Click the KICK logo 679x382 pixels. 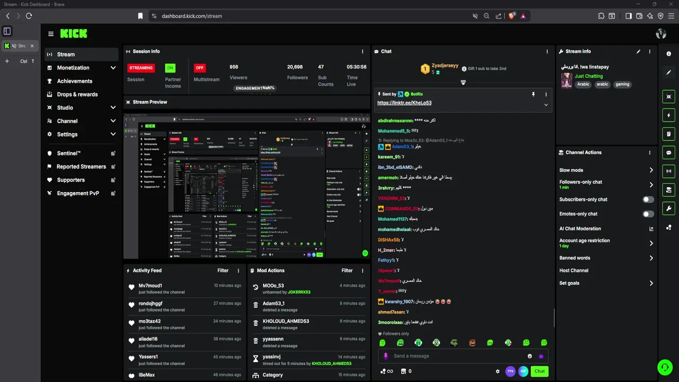pos(74,33)
